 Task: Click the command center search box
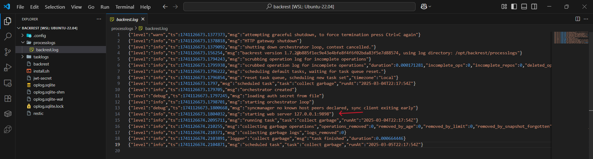click(299, 6)
